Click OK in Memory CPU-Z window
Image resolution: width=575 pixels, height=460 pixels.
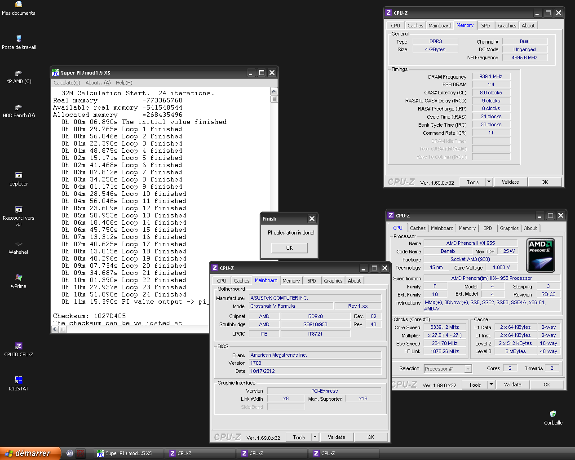(544, 182)
